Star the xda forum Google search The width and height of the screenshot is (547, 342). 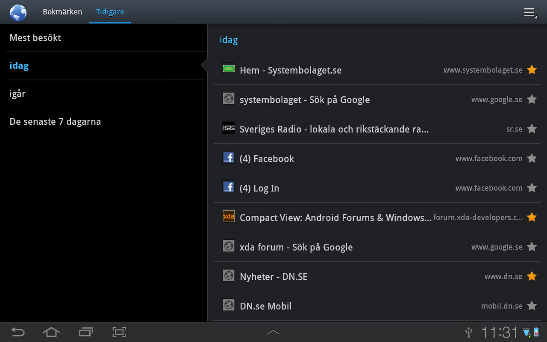click(532, 247)
